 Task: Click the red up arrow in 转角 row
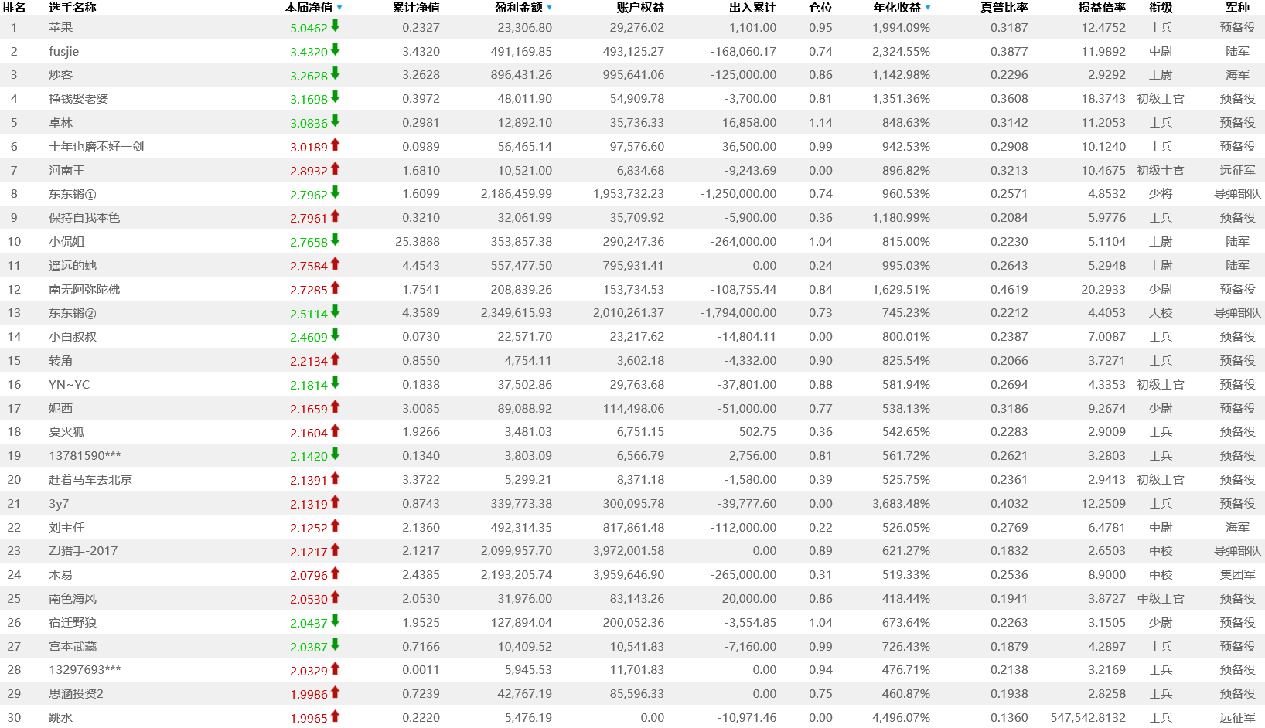pos(335,359)
